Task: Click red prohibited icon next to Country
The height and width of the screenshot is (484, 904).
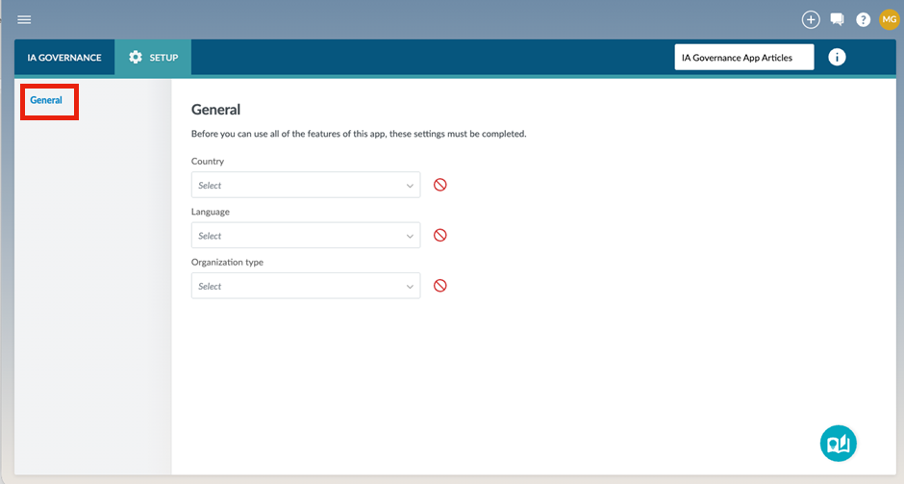Action: pyautogui.click(x=440, y=185)
